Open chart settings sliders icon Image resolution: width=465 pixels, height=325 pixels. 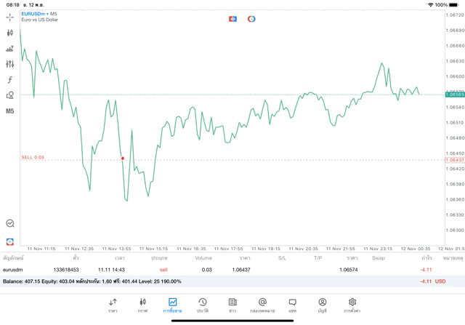(10, 64)
